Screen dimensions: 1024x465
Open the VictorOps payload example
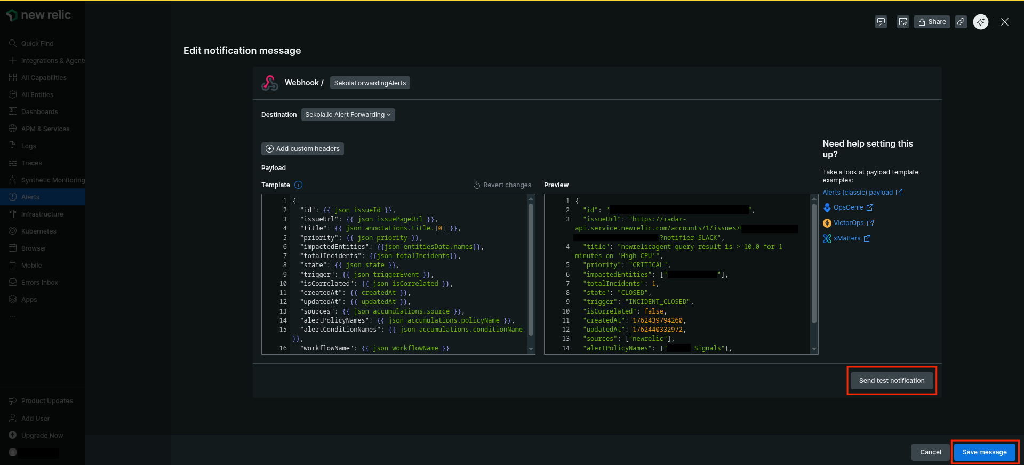848,223
